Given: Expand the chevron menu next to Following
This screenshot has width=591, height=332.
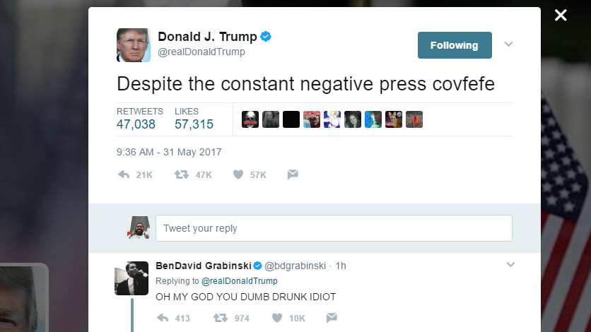Looking at the screenshot, I should 508,45.
